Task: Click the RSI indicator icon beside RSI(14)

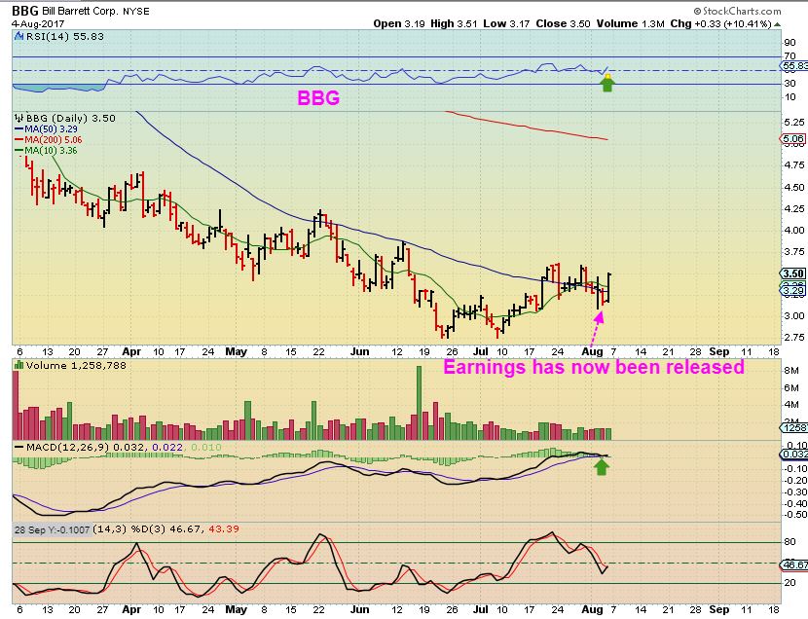Action: pos(18,37)
